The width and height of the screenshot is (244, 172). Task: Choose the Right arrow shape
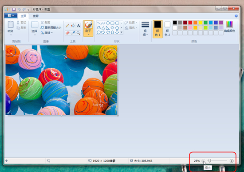click(x=103, y=32)
